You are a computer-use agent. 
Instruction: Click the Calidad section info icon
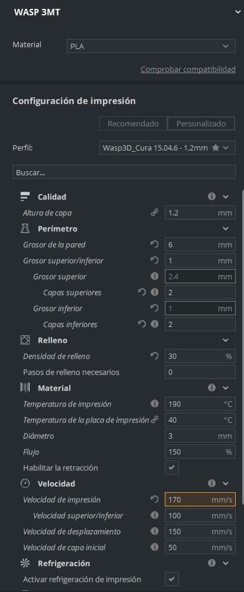coord(212,197)
